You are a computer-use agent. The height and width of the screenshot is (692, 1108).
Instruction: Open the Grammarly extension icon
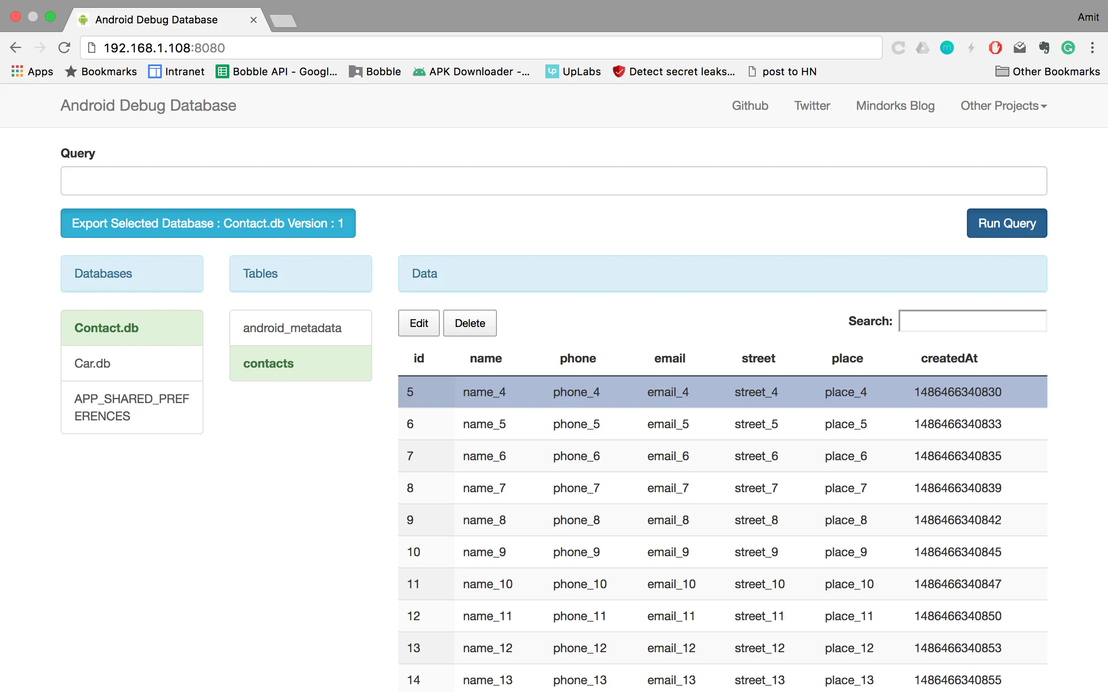click(x=1068, y=48)
